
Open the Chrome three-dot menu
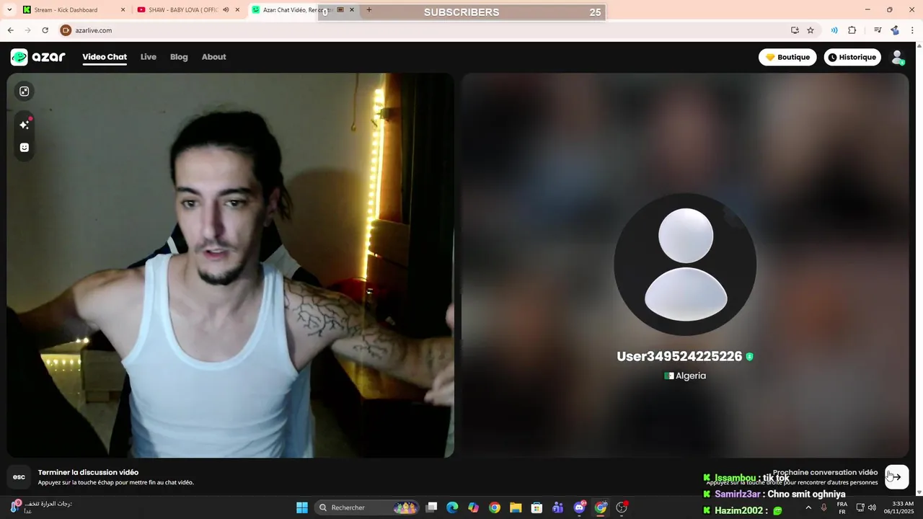pos(912,30)
